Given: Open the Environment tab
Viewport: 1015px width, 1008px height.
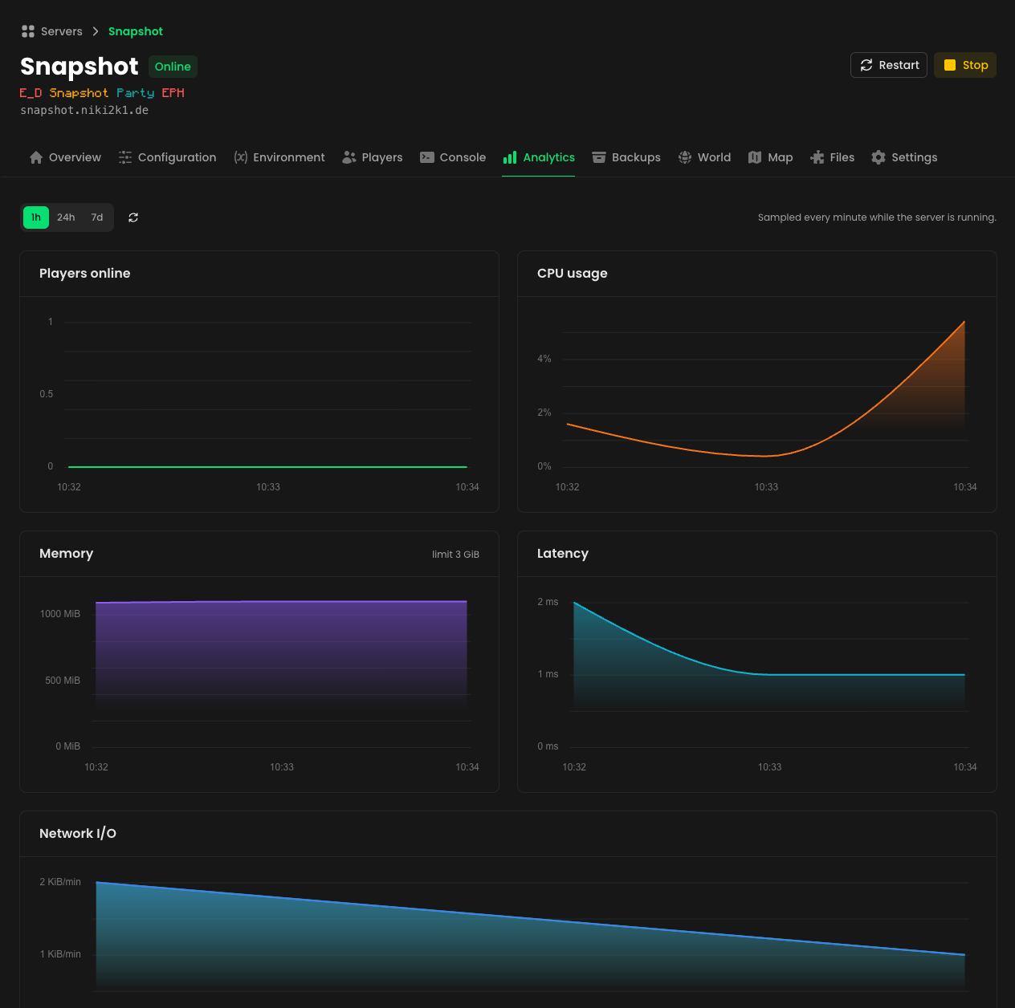Looking at the screenshot, I should (279, 157).
